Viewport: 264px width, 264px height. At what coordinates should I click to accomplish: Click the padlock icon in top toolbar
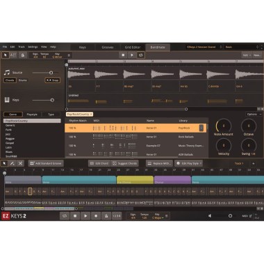tap(23, 55)
